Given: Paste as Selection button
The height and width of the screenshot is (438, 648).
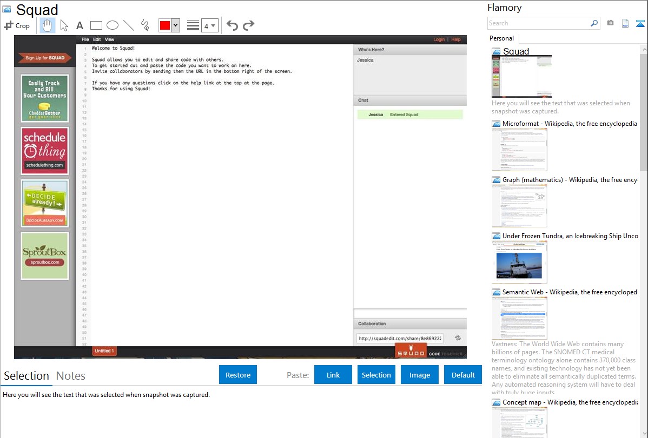Looking at the screenshot, I should coord(376,375).
